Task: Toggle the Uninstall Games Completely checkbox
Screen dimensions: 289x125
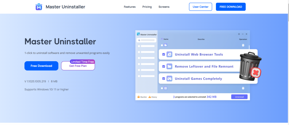Action: point(163,78)
